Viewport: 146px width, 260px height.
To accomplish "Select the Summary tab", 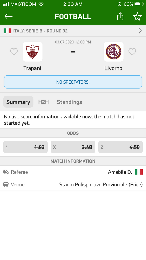I will pyautogui.click(x=18, y=102).
